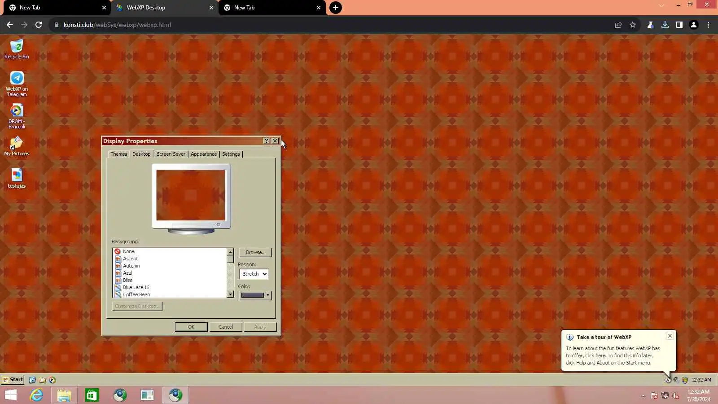Click the network icon in Windows tray

coord(665,395)
